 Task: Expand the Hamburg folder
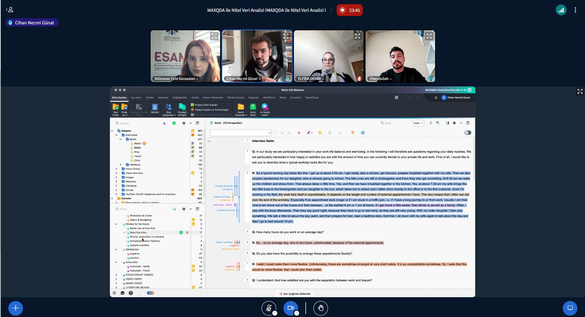coord(121,165)
